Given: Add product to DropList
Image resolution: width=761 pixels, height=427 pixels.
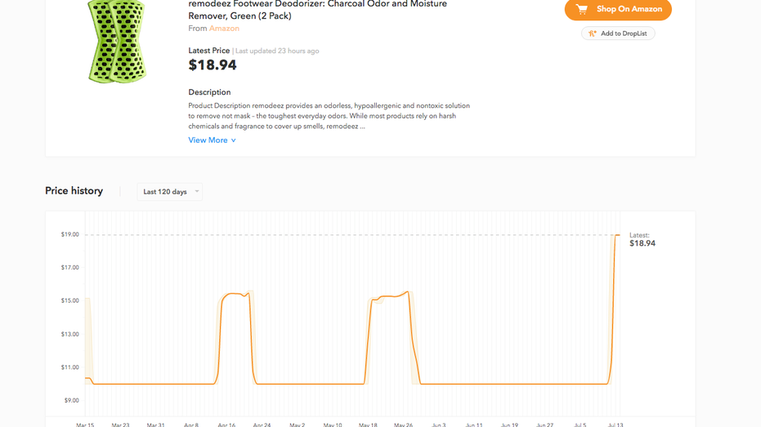Looking at the screenshot, I should coord(618,33).
